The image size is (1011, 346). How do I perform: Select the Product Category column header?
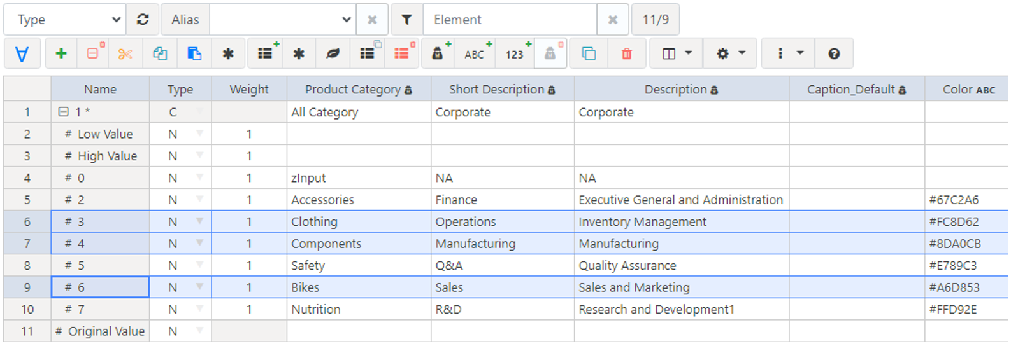click(359, 90)
